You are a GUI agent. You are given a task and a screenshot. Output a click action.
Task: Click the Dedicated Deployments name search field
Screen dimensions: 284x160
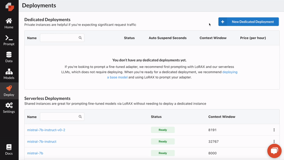(x=59, y=38)
